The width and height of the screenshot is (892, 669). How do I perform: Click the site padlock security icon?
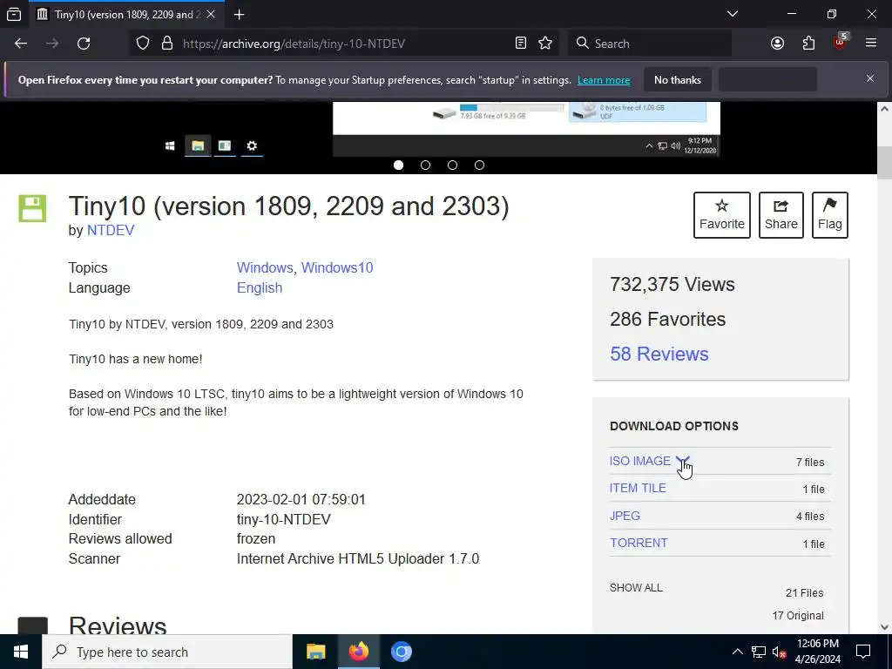point(167,44)
